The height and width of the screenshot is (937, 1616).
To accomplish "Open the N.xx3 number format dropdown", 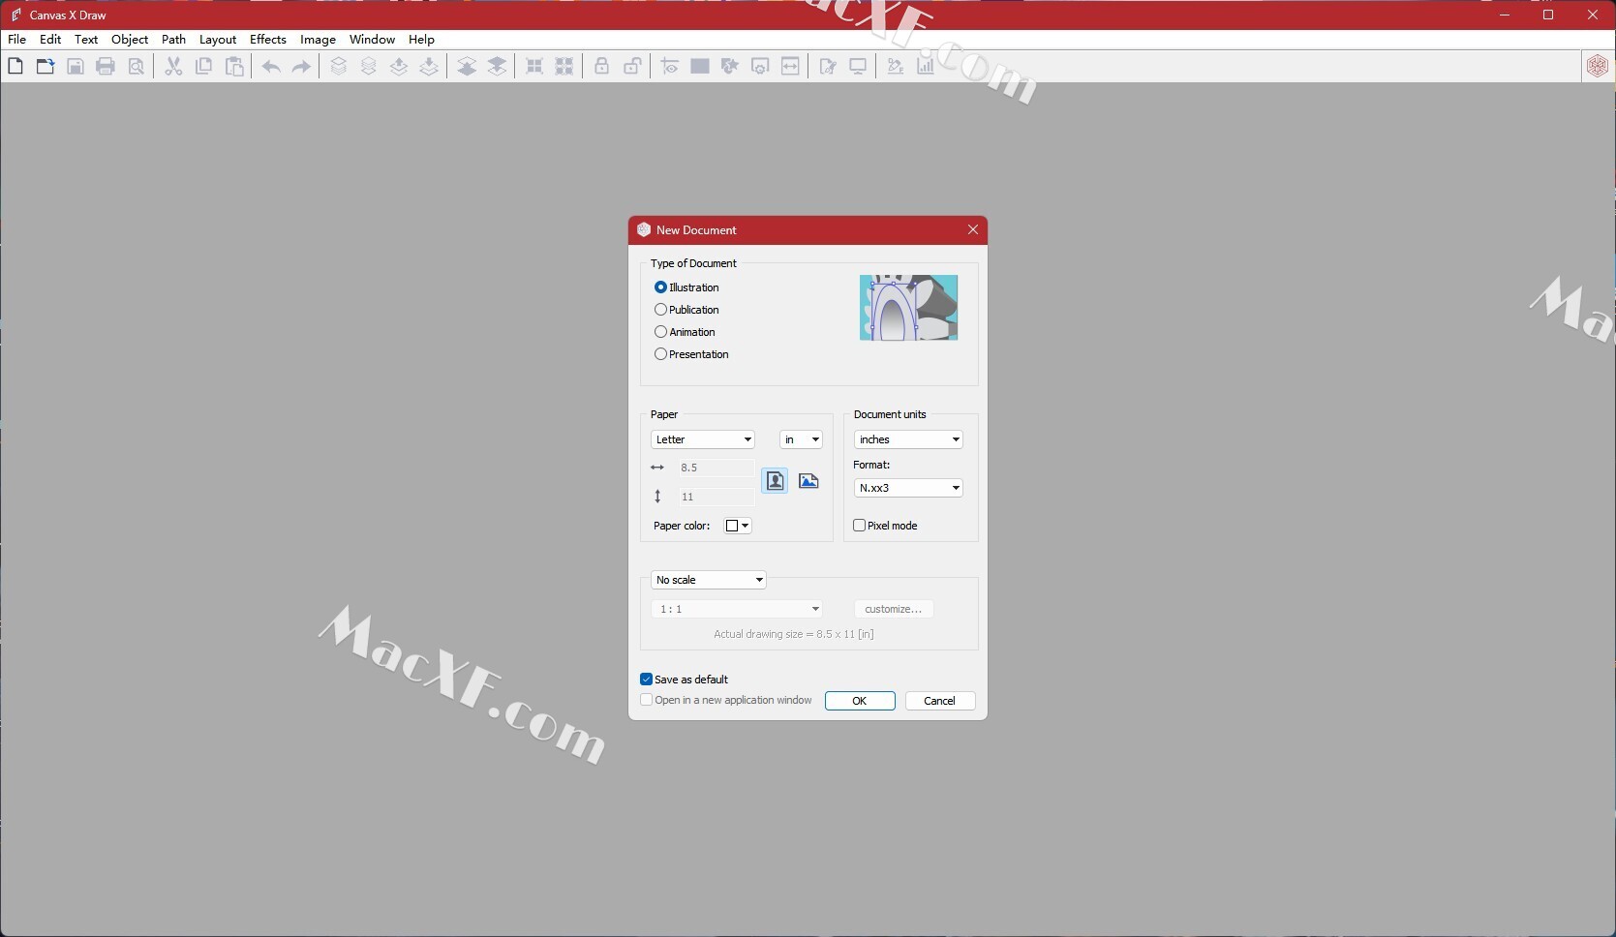I will 908,488.
